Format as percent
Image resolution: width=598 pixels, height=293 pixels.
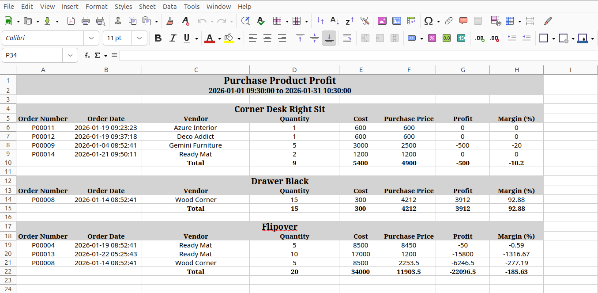[x=432, y=38]
